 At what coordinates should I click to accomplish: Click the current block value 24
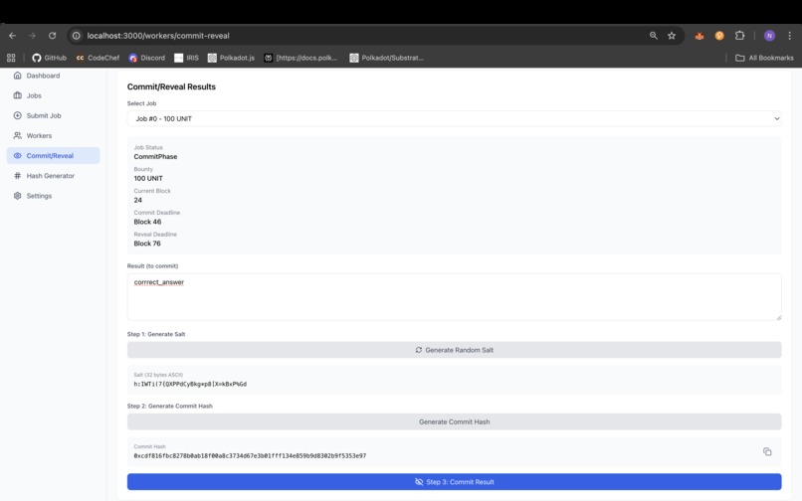(x=138, y=201)
